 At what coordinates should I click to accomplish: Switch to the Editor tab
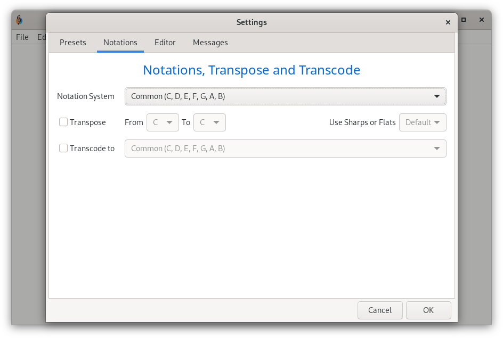tap(165, 43)
